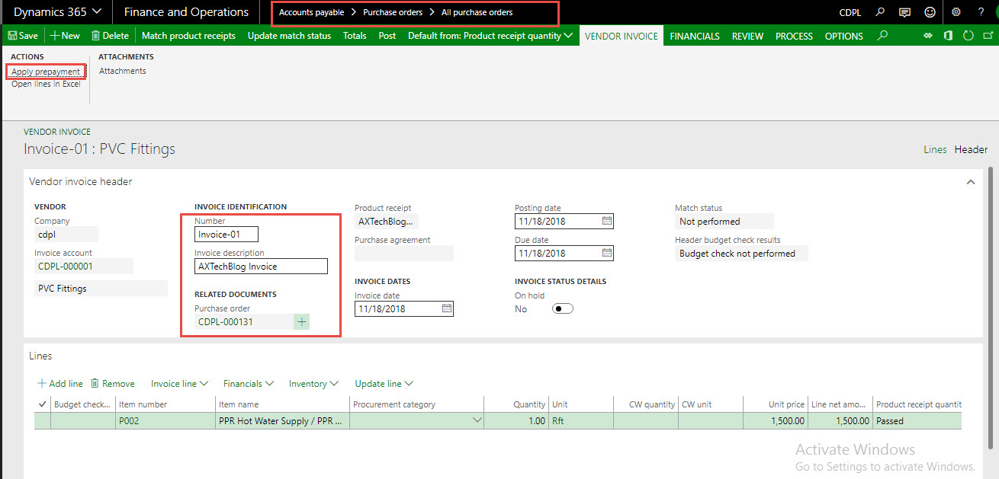Open the Update line dropdown
Viewport: 999px width, 479px height.
click(384, 384)
